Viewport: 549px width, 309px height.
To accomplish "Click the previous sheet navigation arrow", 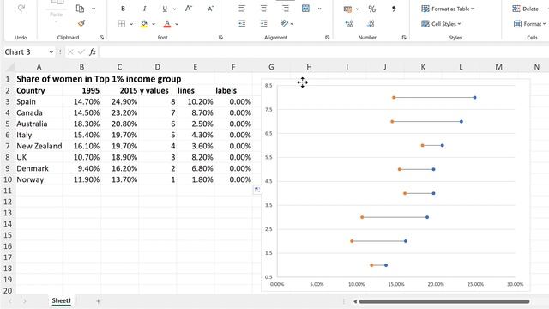I will click(x=10, y=301).
